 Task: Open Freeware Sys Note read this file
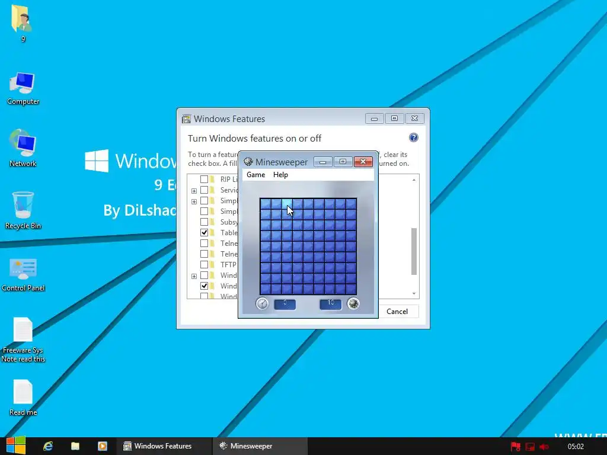coord(23,339)
